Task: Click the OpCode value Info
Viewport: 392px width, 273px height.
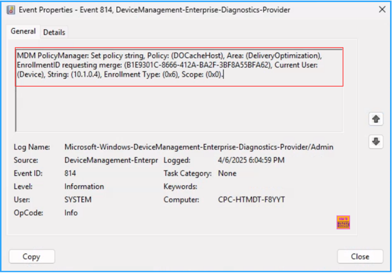Action: coord(71,213)
